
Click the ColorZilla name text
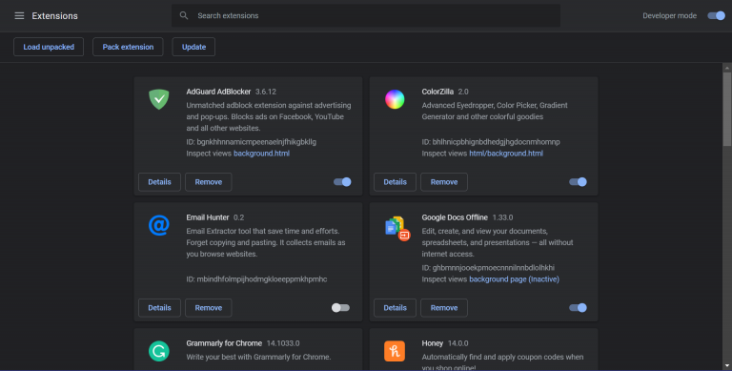coord(437,92)
